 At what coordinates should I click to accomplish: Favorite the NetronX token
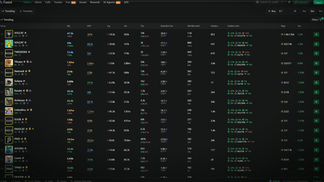pos(2,73)
